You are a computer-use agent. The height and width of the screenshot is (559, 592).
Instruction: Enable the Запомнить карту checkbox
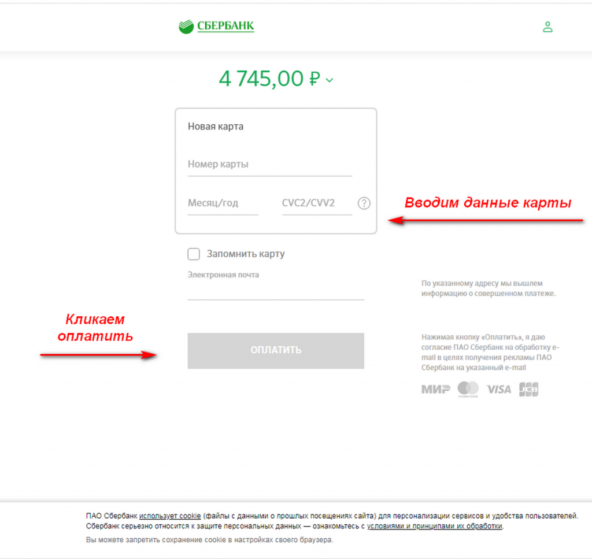tap(194, 254)
